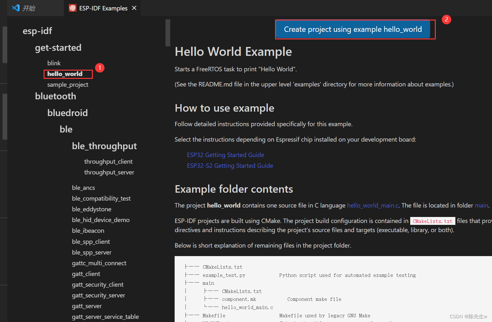Click the How to use example heading
Screen dimensions: 492x322
[x=225, y=108]
